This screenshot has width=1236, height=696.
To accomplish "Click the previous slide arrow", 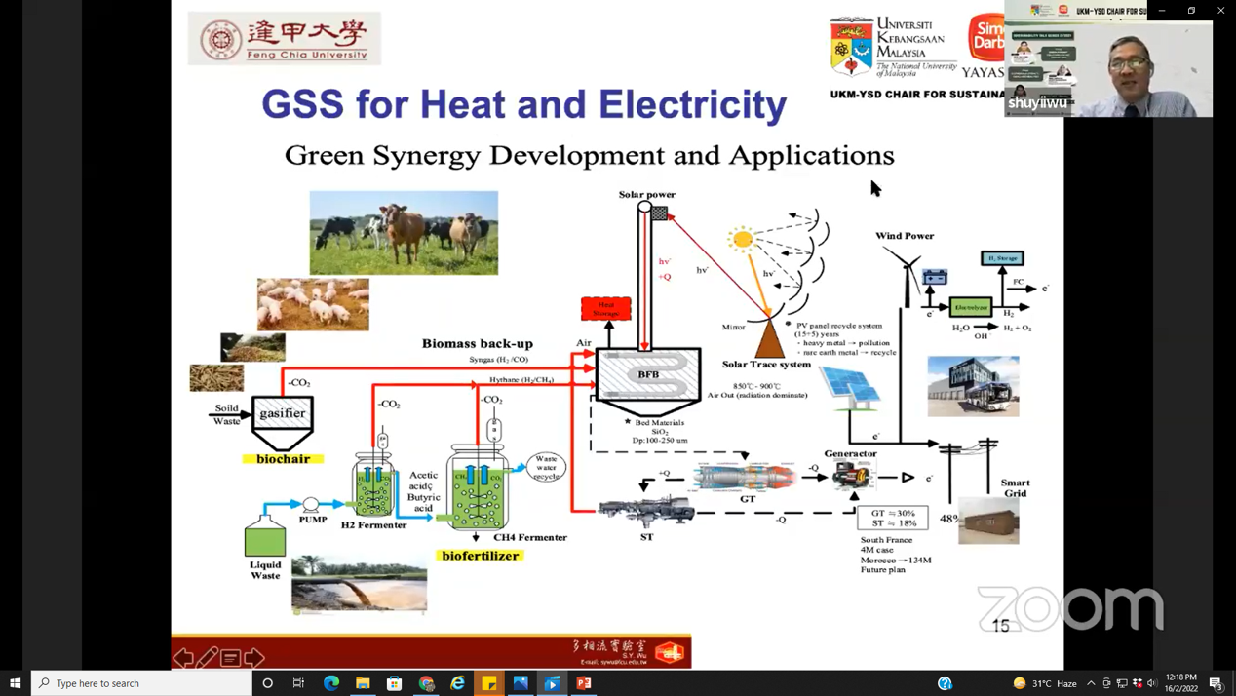I will [x=183, y=658].
